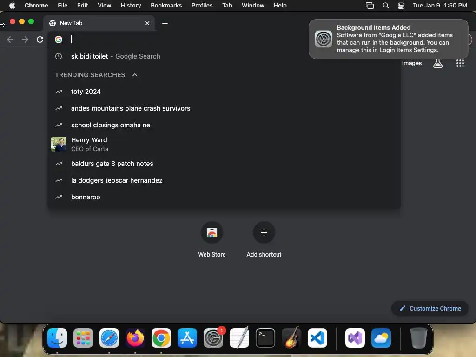Reload the current page
The height and width of the screenshot is (357, 476).
pos(40,40)
